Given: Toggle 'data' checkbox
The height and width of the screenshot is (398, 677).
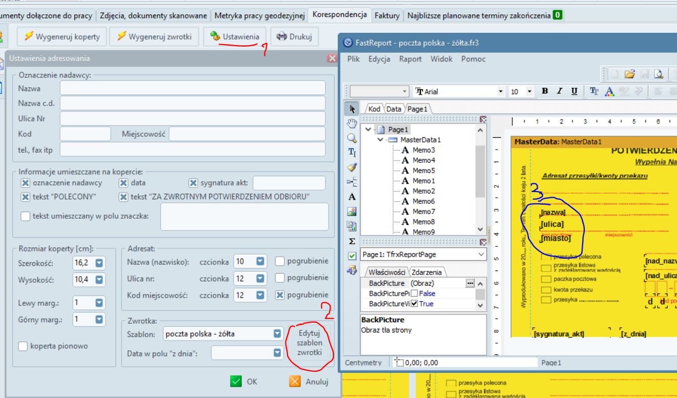Looking at the screenshot, I should (x=123, y=183).
